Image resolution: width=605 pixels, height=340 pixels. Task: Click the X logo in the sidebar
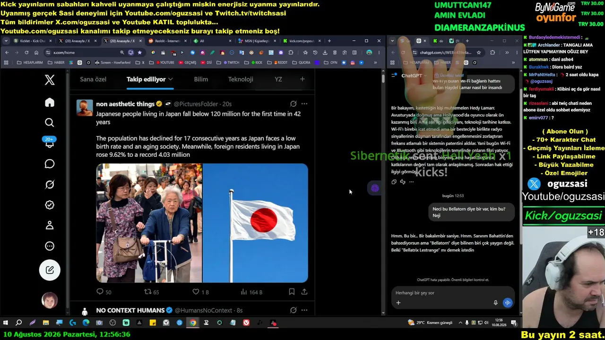[x=50, y=80]
